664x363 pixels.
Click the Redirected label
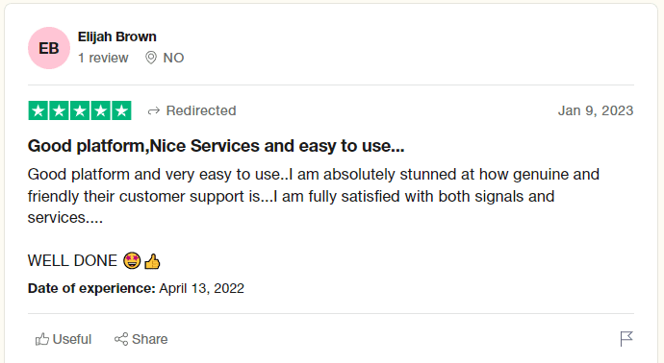(201, 110)
